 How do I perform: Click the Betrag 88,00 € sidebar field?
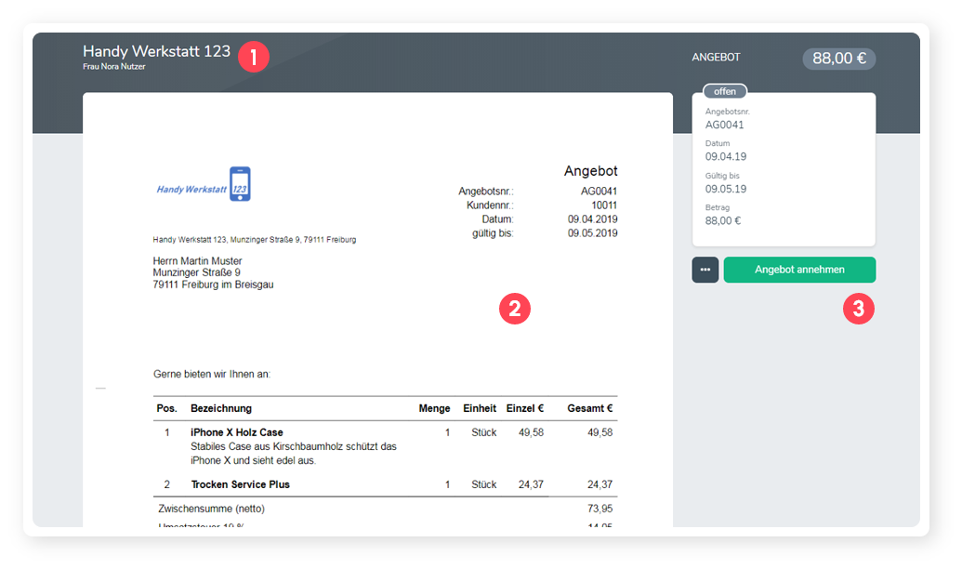722,220
